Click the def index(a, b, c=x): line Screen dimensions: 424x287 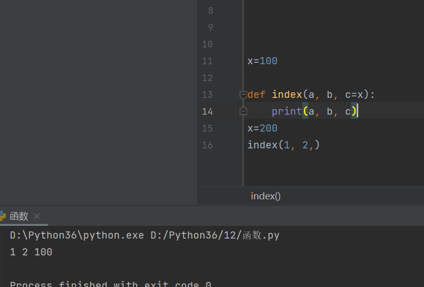311,95
